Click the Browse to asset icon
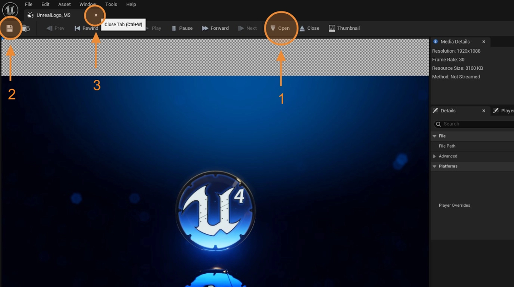514x287 pixels. (x=26, y=29)
